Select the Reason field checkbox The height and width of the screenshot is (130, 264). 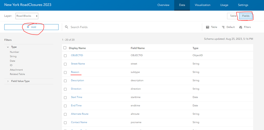pos(65,73)
